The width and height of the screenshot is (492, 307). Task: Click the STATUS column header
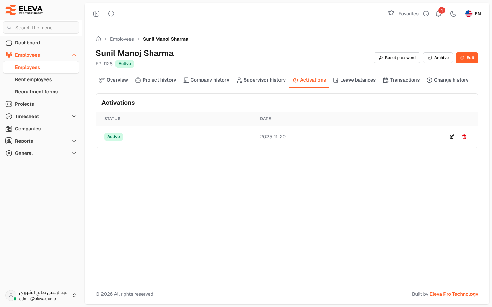coord(112,119)
